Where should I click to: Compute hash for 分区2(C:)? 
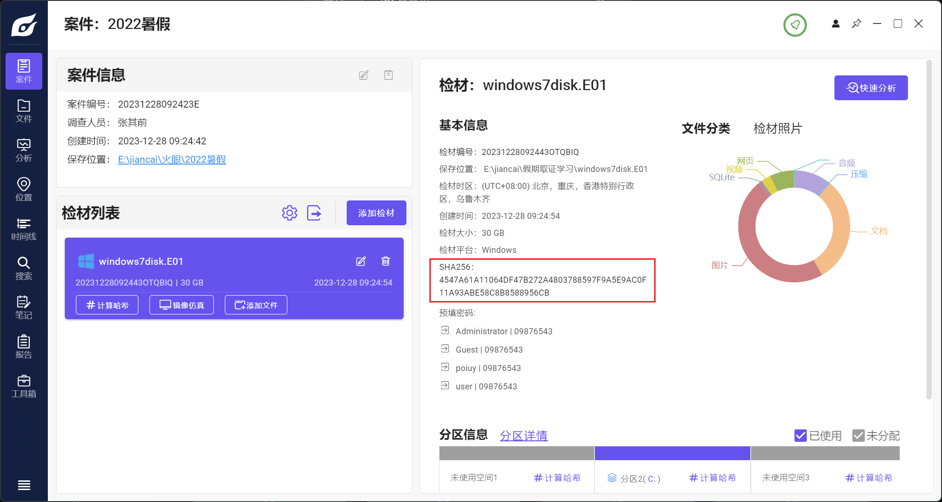point(713,478)
